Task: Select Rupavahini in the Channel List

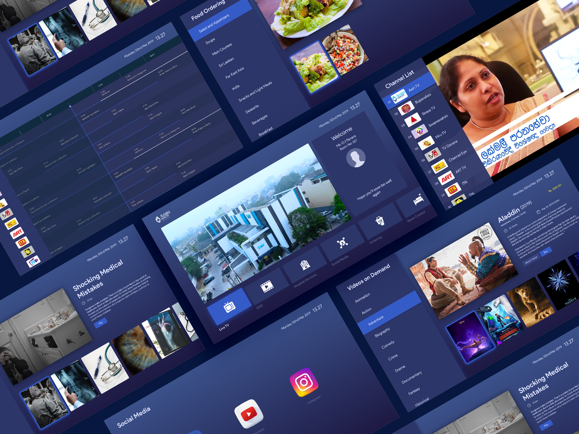Action: pyautogui.click(x=423, y=98)
